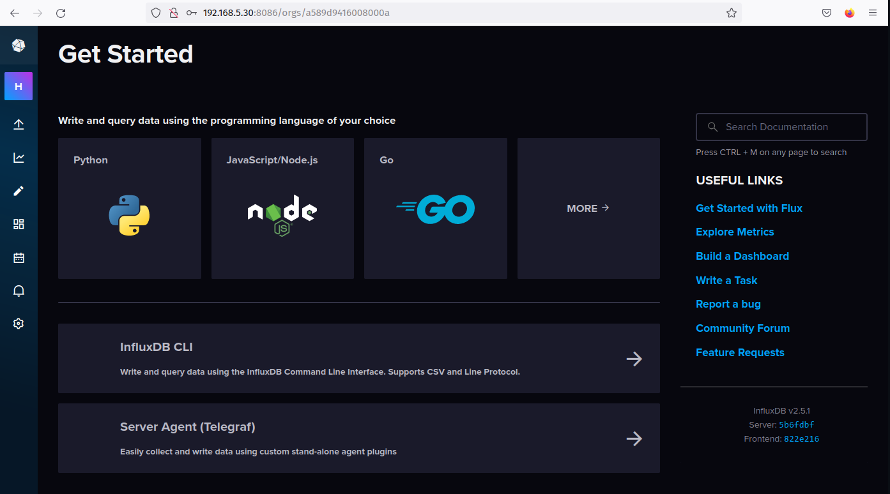The width and height of the screenshot is (890, 494).
Task: Open 'Get Started with Flux' link
Action: tap(749, 208)
